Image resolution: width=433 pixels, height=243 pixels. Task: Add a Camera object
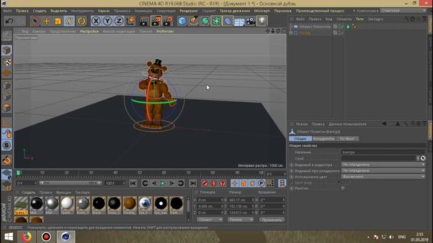250,21
